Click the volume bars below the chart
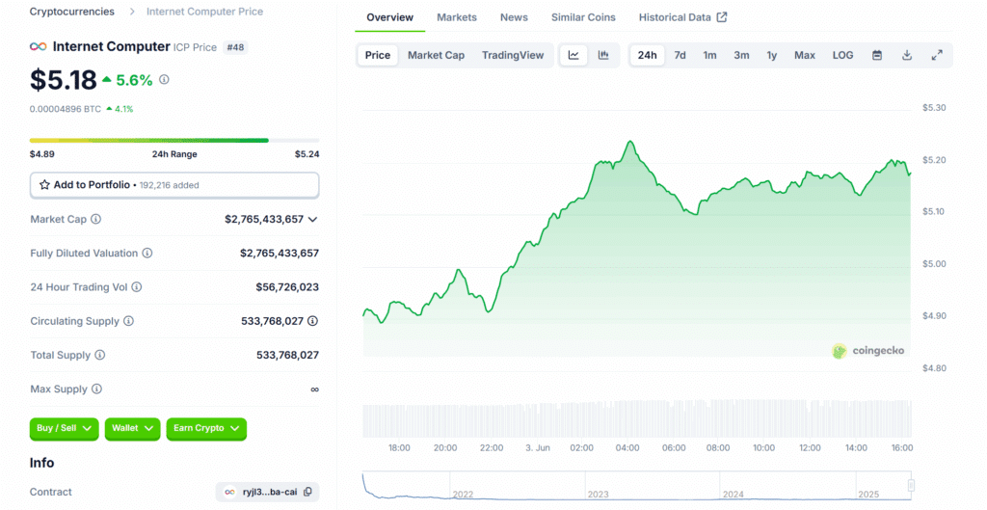This screenshot has width=987, height=510. click(x=637, y=419)
